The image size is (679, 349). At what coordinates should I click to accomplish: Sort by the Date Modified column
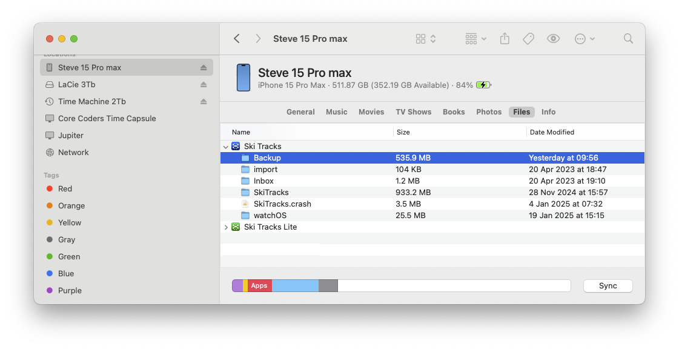552,132
